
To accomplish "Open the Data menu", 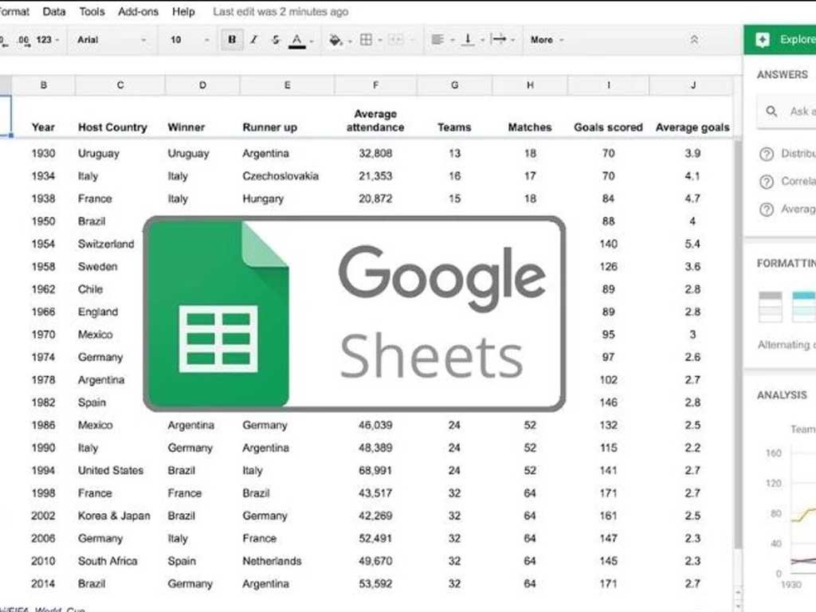I will 54,11.
